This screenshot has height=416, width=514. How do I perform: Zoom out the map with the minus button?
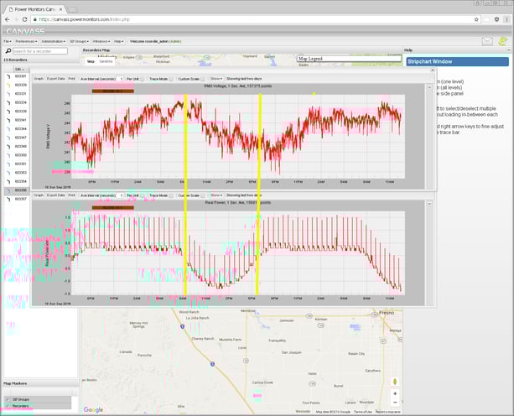click(x=395, y=402)
